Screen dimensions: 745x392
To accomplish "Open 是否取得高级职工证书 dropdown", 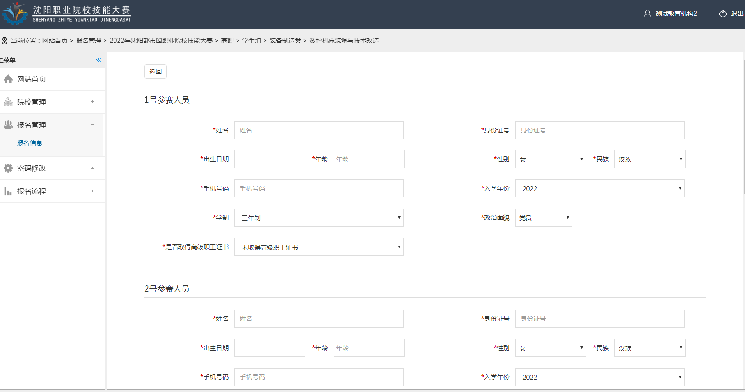I will (x=319, y=247).
